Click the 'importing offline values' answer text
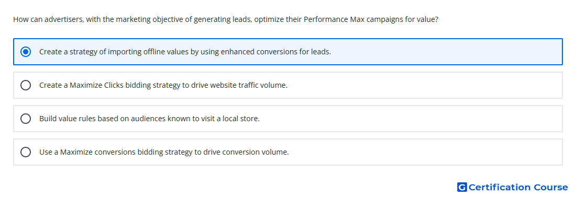Viewport: 576px width, 197px height. coord(185,52)
